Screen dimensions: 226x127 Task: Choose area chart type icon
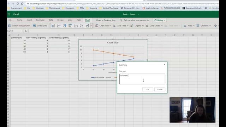[x=76, y=26]
